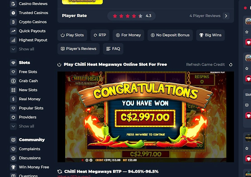Open player reviews chevron arrow
Image resolution: width=251 pixels, height=177 pixels.
tap(226, 16)
